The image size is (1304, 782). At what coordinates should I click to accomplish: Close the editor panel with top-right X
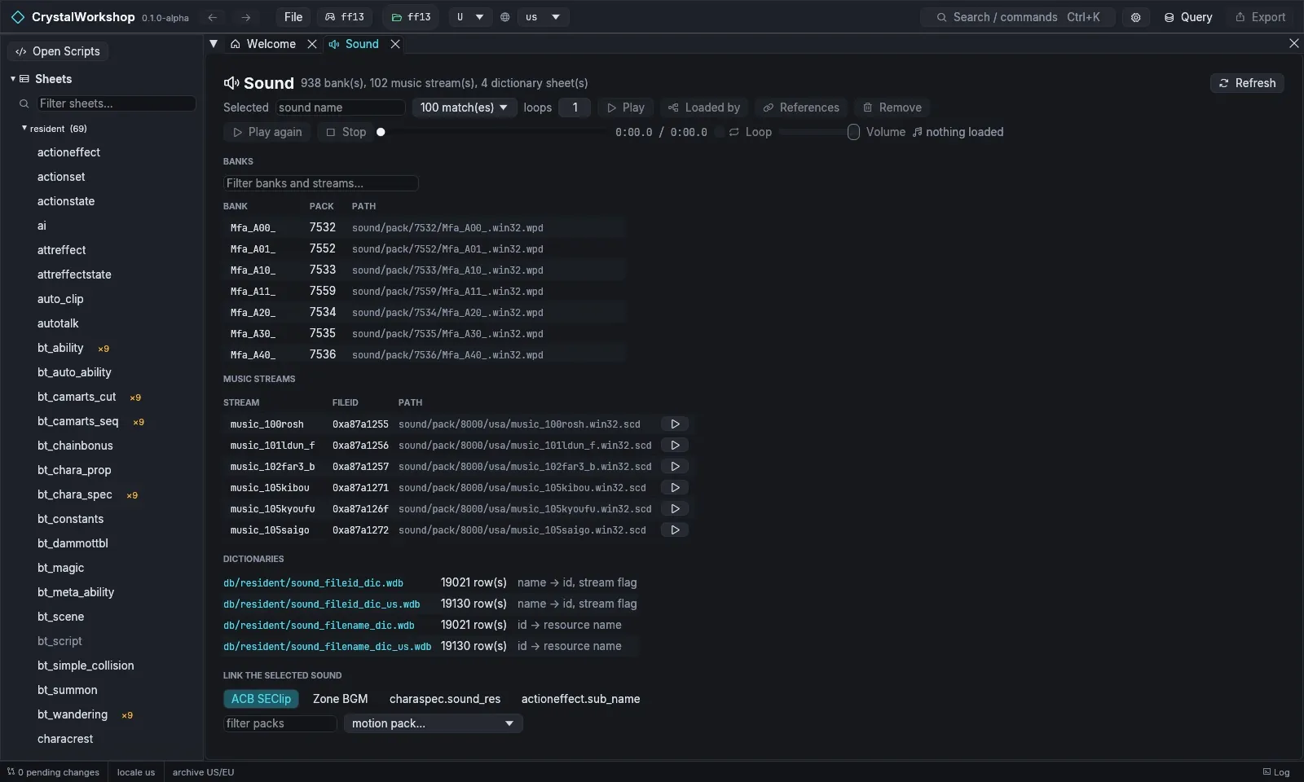tap(1293, 44)
